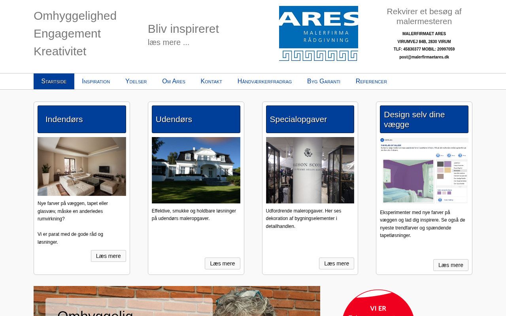Click the ARES Malerfirma logo
506x316 pixels.
click(x=319, y=34)
